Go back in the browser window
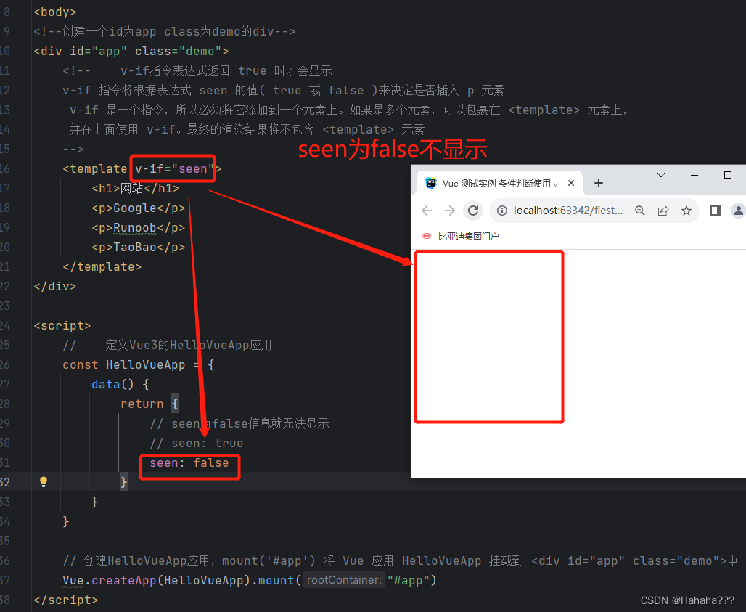This screenshot has width=746, height=612. 427,211
